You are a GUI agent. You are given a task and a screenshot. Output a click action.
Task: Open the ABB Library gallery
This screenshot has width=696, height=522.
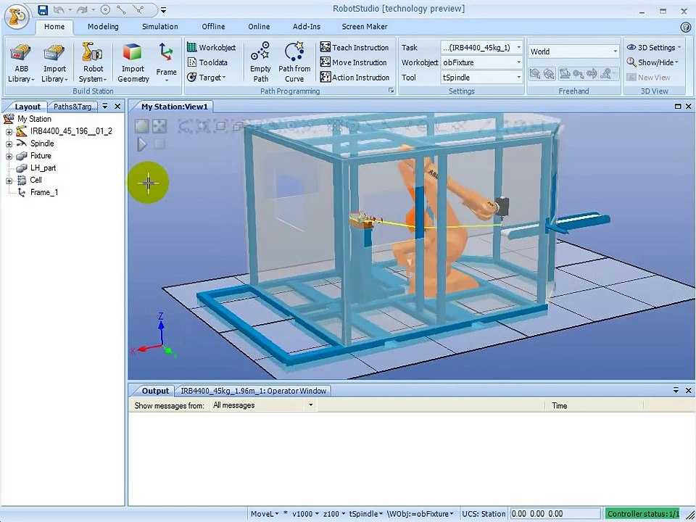point(21,63)
